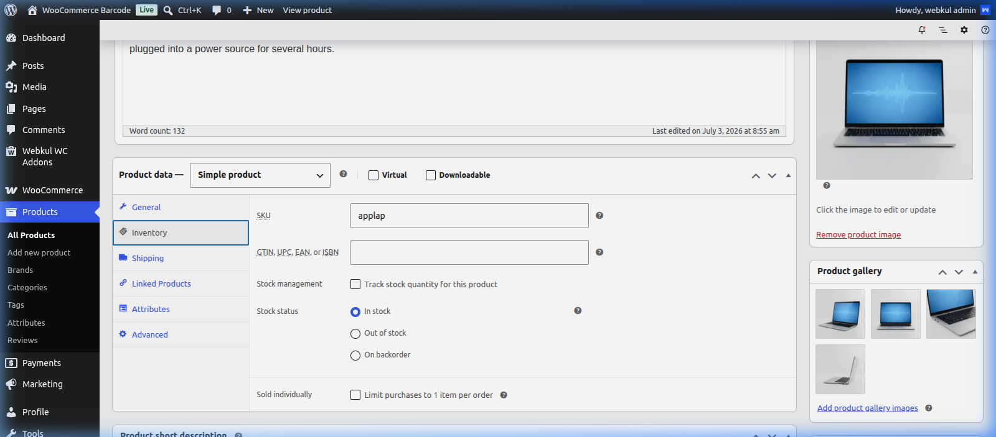This screenshot has height=437, width=996.
Task: Click the help icon beside GTIN field
Action: tap(599, 252)
